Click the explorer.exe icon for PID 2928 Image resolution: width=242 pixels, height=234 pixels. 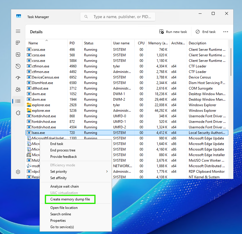coord(29,105)
